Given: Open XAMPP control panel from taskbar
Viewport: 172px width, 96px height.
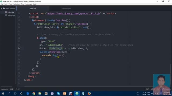Looking at the screenshot, I should 64,94.
